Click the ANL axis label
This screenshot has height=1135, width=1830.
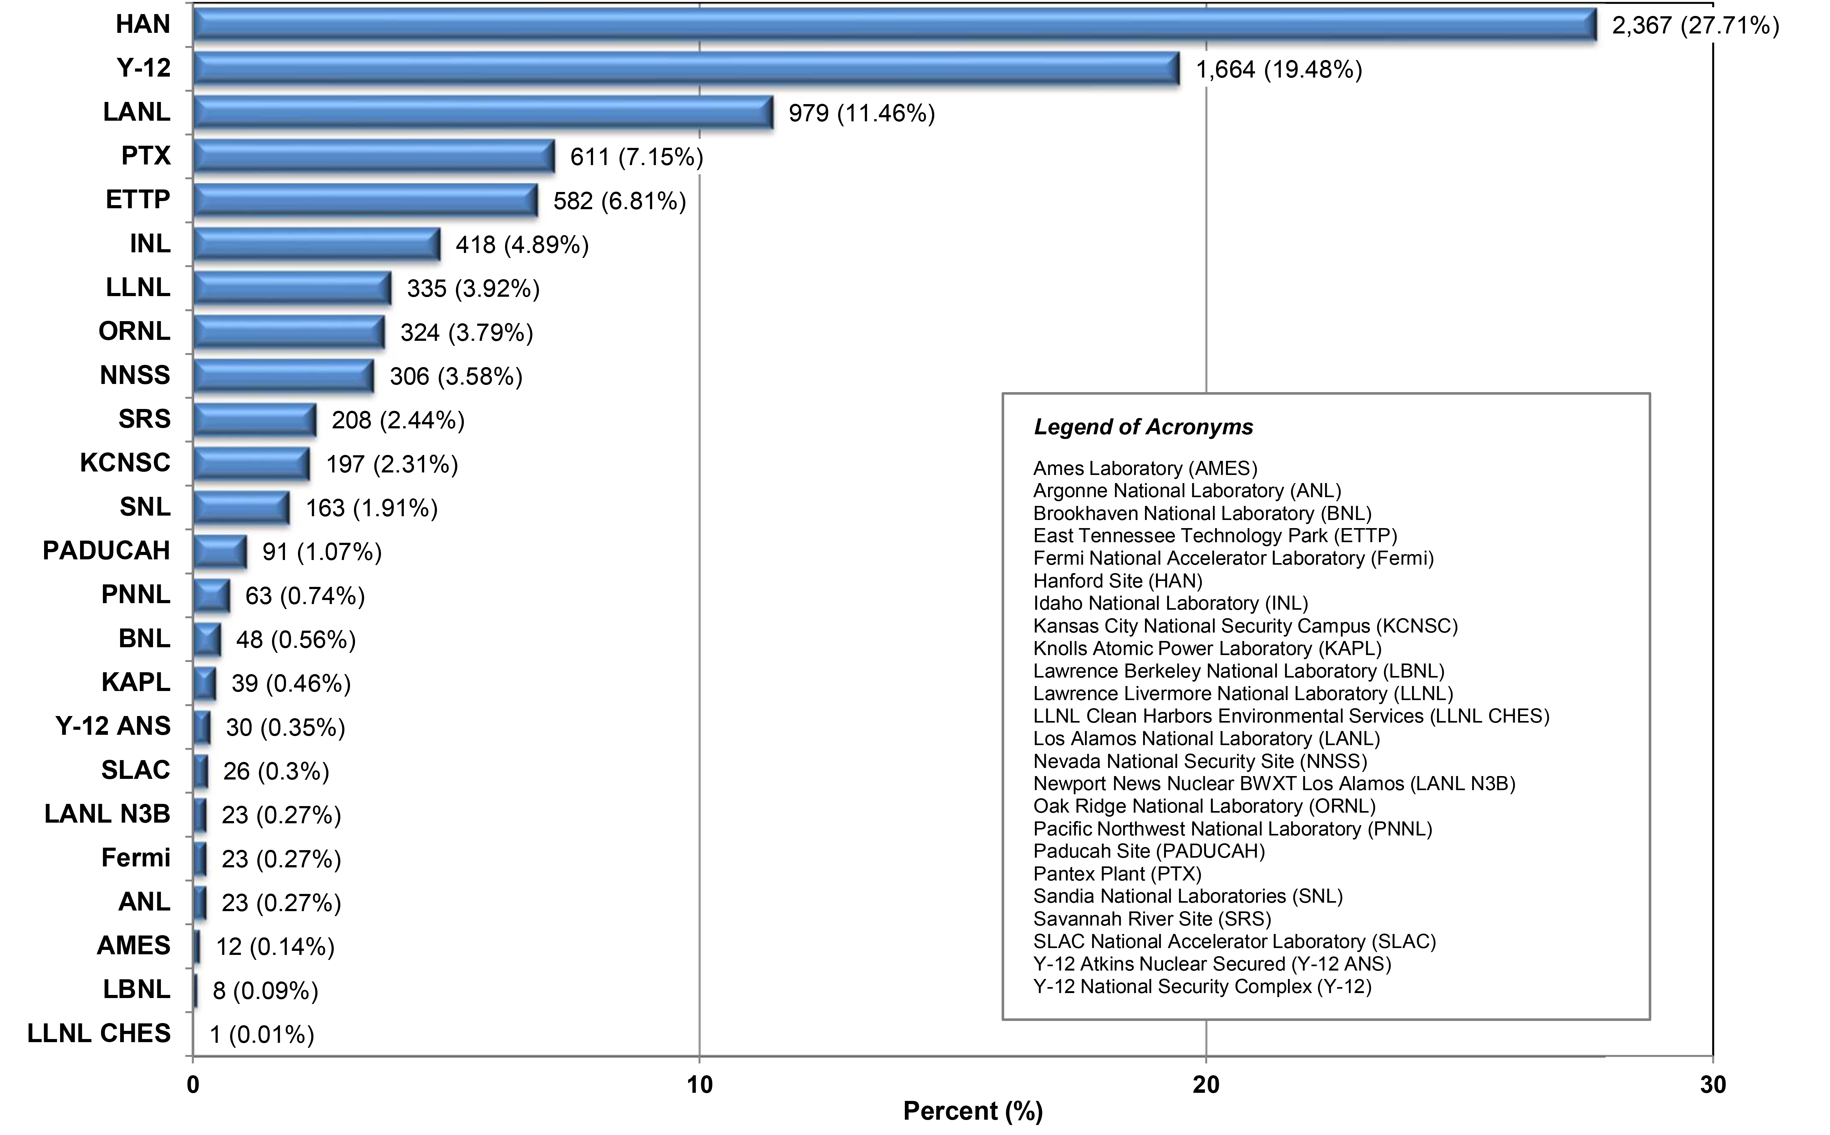pyautogui.click(x=144, y=901)
